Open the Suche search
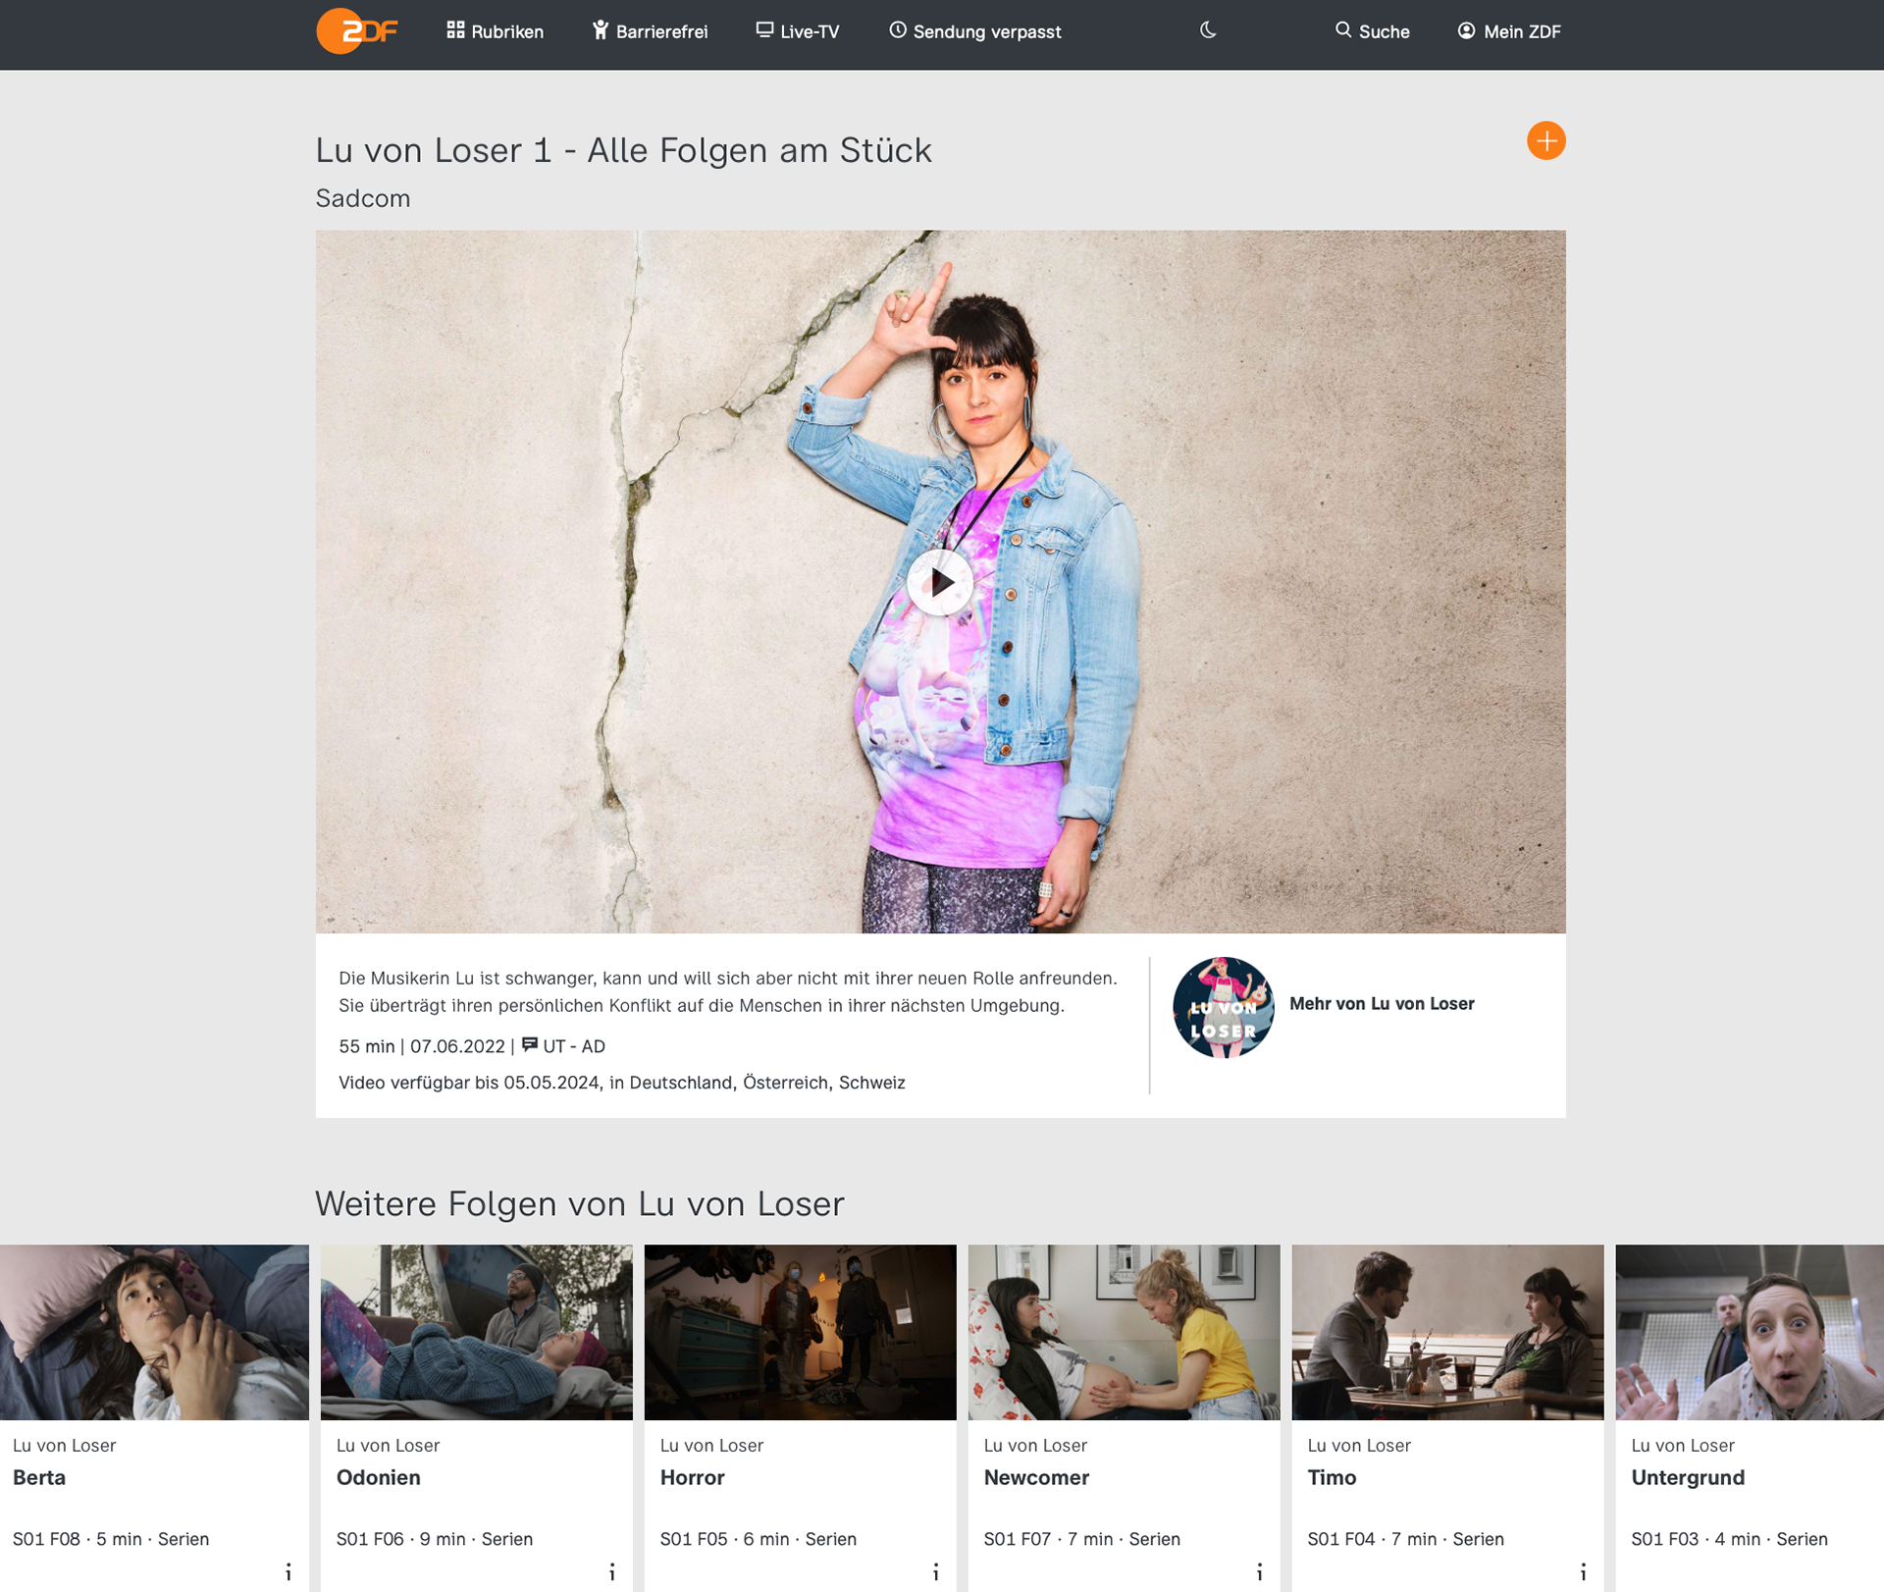The height and width of the screenshot is (1592, 1884). tap(1372, 31)
